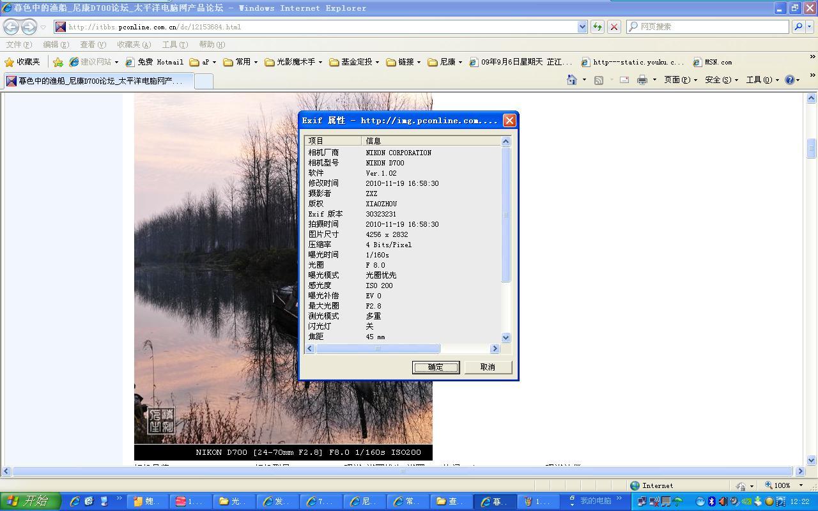Click the Print icon in command bar

[x=642, y=80]
